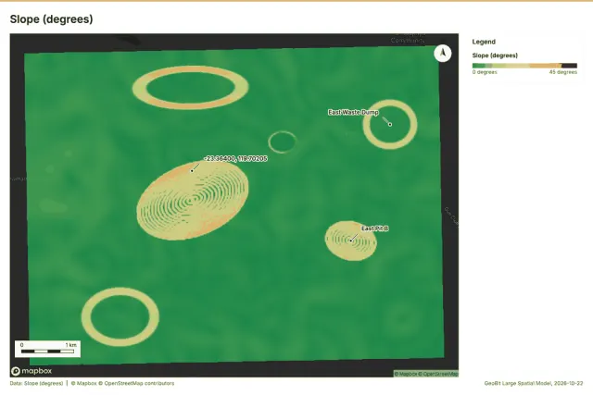Click the Mapbox logo on map
The height and width of the screenshot is (395, 593).
click(x=32, y=371)
